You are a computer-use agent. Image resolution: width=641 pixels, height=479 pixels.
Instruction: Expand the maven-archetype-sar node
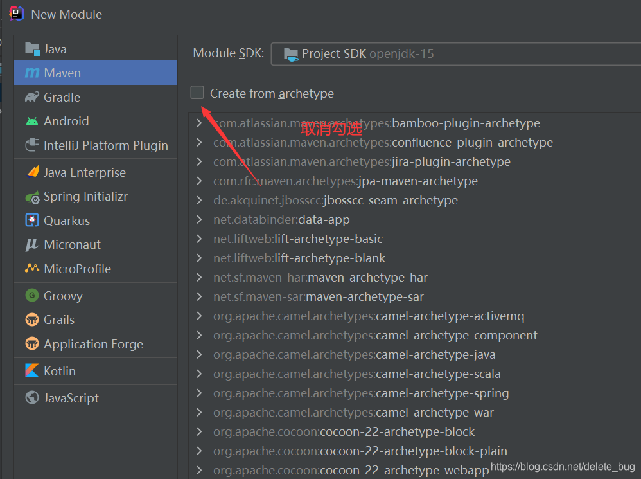click(x=199, y=296)
